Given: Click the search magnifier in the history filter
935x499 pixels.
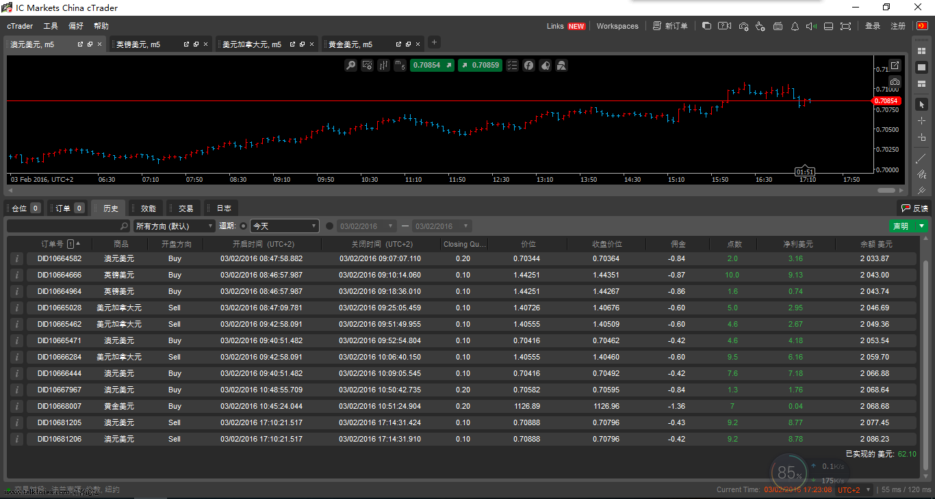Looking at the screenshot, I should click(x=124, y=226).
